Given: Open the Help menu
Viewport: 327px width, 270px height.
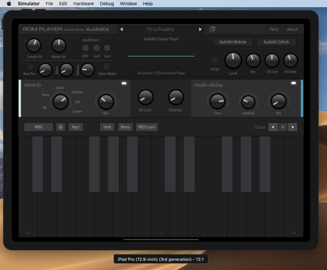Looking at the screenshot, I should pos(148,4).
